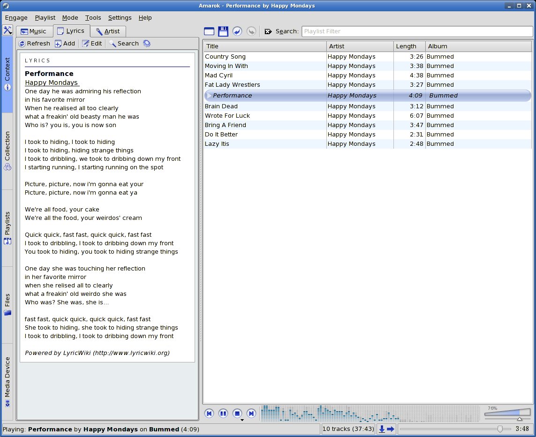Click the undo playlist icon

pos(237,31)
